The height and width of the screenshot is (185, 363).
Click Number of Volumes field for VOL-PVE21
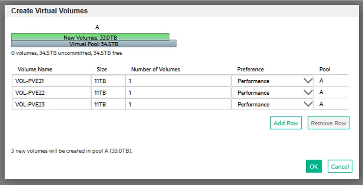point(178,81)
